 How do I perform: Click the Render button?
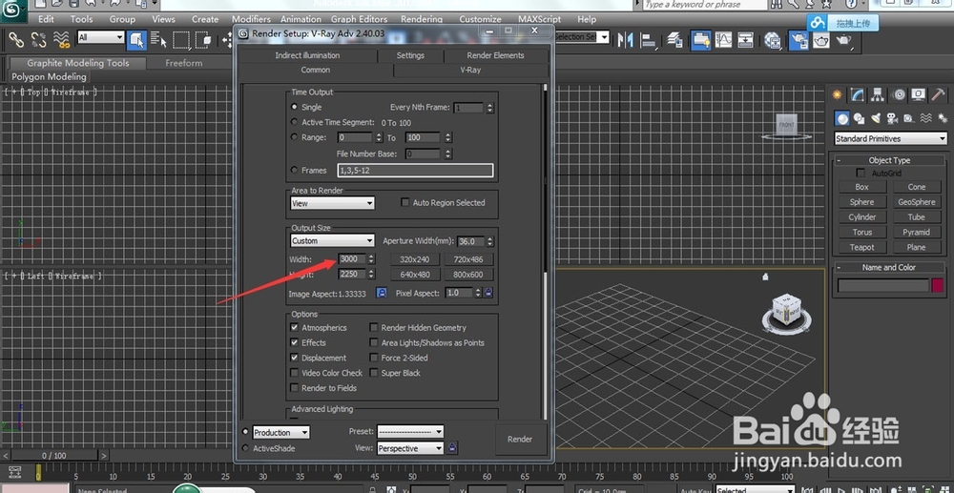coord(520,439)
